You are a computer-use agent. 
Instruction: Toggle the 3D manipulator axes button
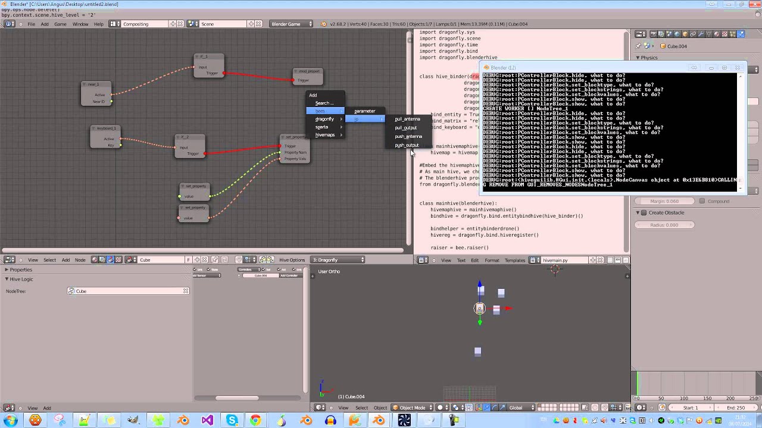click(x=480, y=407)
